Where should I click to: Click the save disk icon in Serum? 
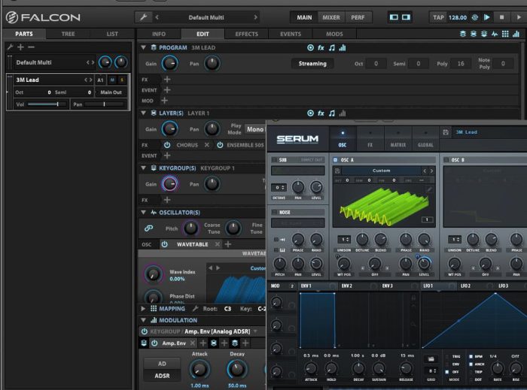click(x=446, y=132)
